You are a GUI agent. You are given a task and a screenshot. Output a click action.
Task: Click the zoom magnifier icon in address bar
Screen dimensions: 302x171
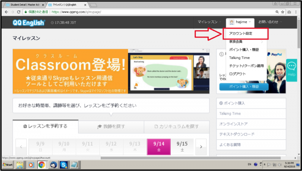[277, 12]
